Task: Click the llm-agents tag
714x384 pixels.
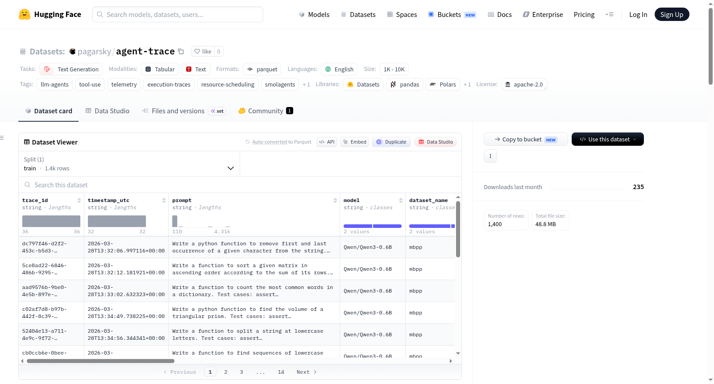Action: tap(54, 84)
